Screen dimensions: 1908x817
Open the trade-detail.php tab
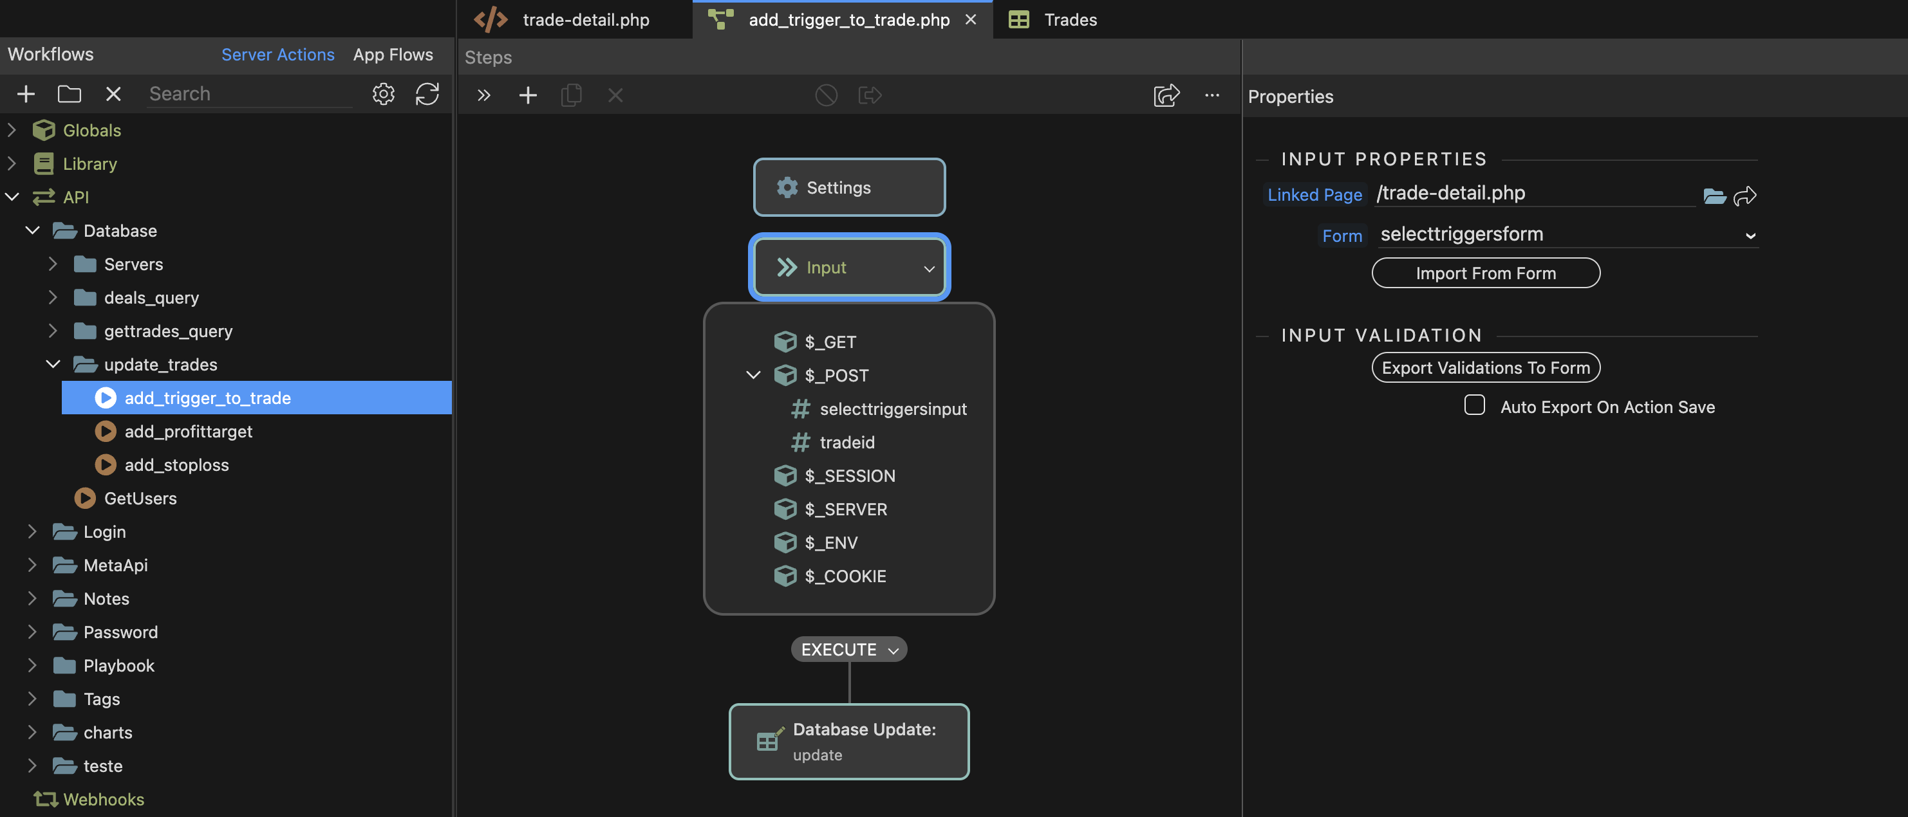click(x=585, y=20)
